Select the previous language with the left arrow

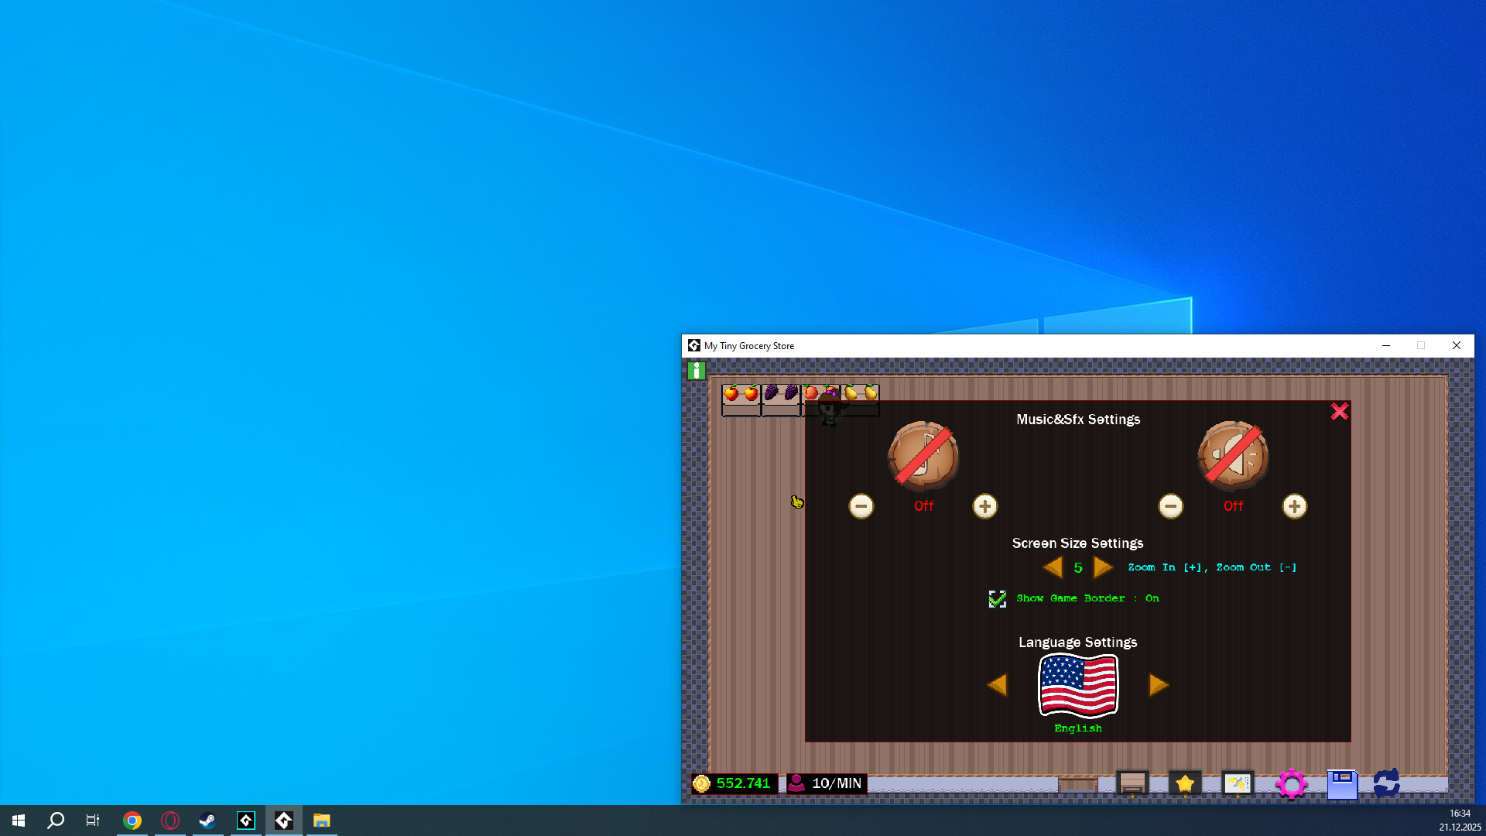[x=998, y=685]
